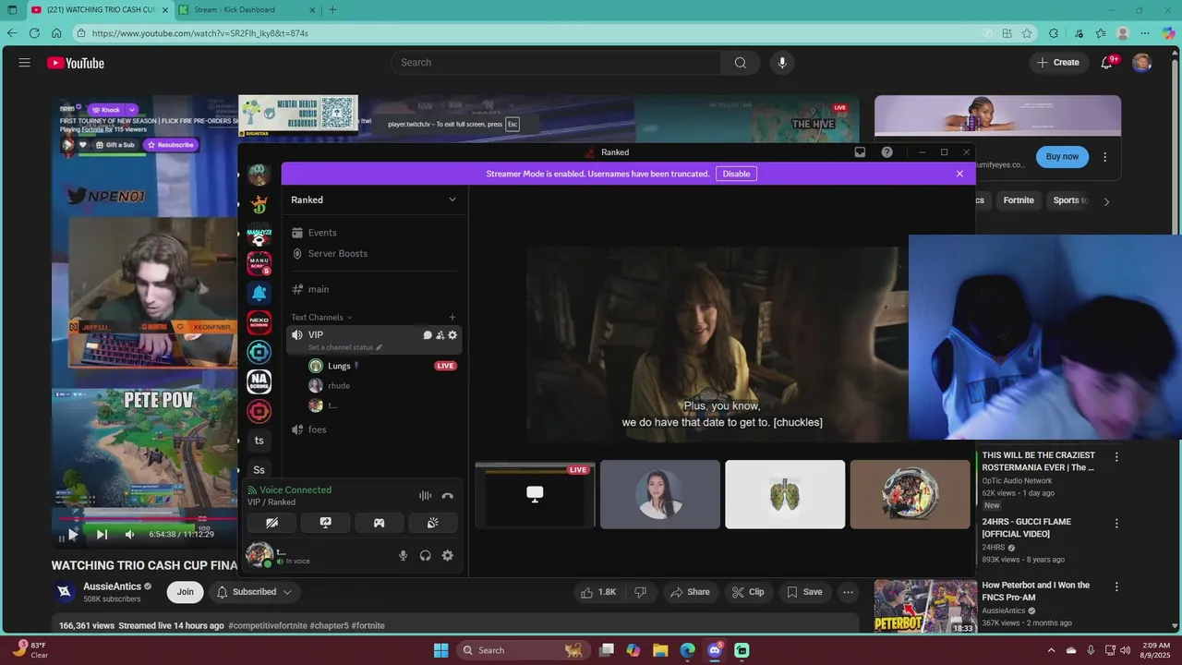
Task: Collapse the Text Channels category
Action: [x=321, y=317]
